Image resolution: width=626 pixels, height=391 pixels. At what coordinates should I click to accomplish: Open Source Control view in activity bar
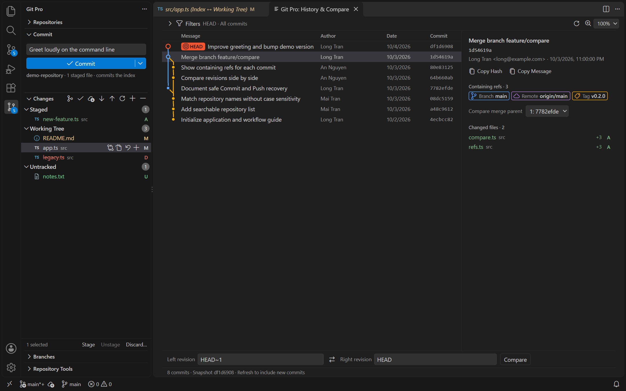click(x=11, y=50)
